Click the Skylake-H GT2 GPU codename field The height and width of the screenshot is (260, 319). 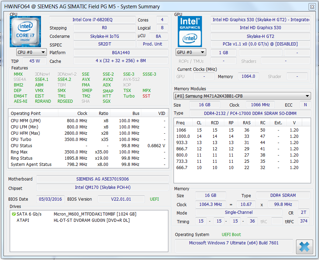click(x=260, y=36)
